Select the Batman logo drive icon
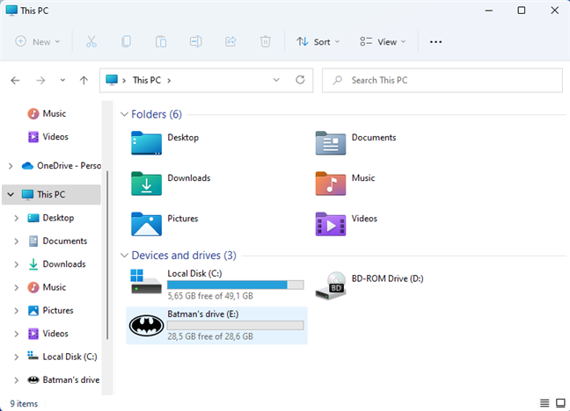Screen dimensions: 570x411 pyautogui.click(x=147, y=326)
